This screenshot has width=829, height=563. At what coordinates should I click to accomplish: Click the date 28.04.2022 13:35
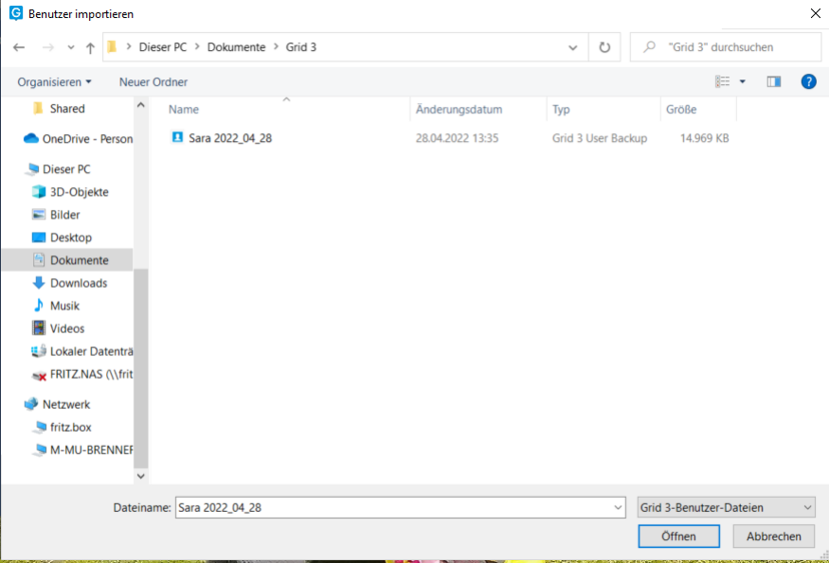click(x=457, y=138)
